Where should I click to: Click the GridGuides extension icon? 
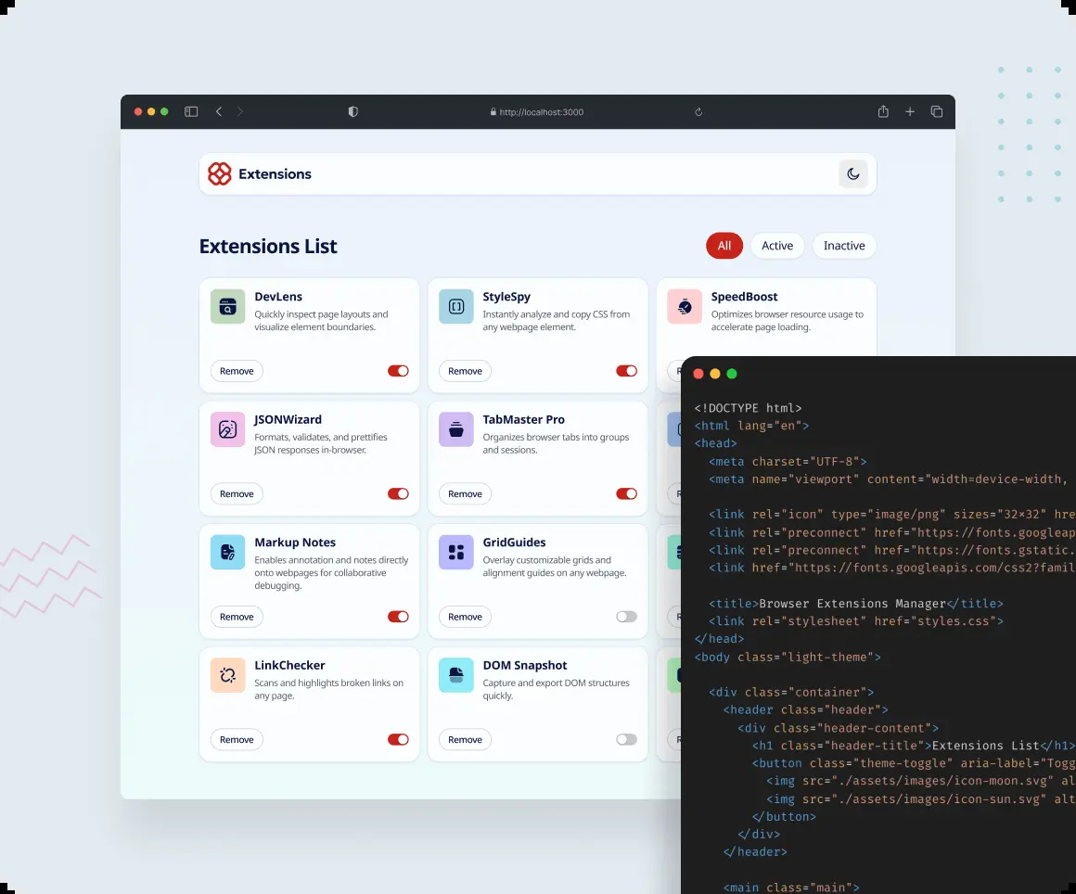pos(456,553)
